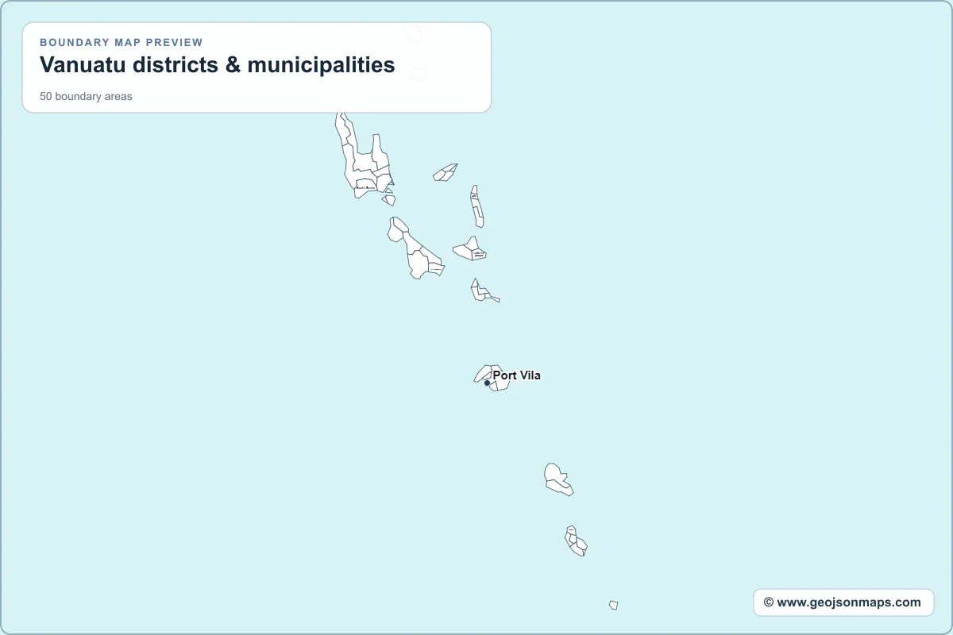Click the Port Vila capital marker dot
The image size is (953, 635).
point(487,383)
